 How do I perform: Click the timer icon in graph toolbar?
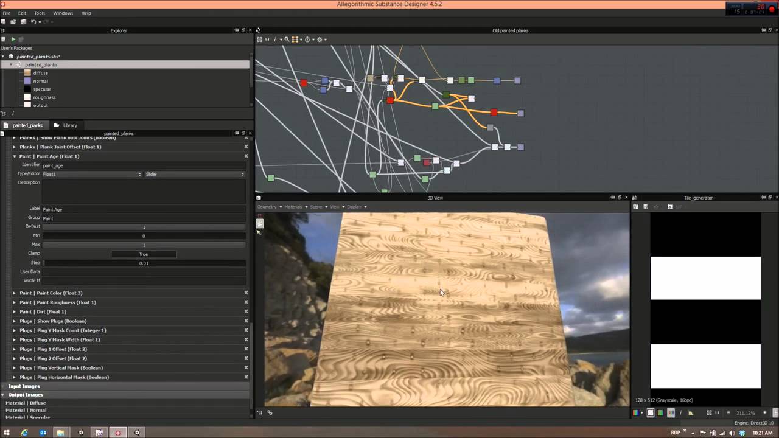point(307,40)
